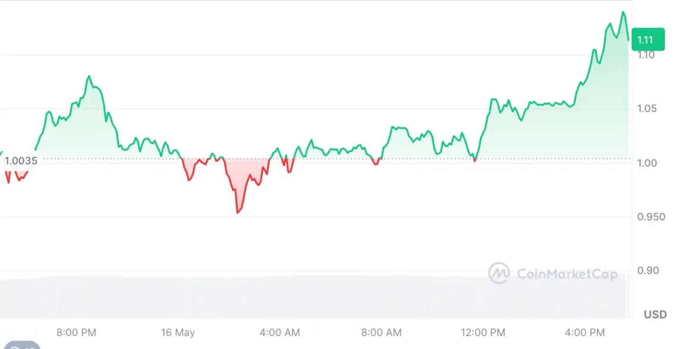
Task: Click the lowest red dip on the chart
Action: coord(238,212)
